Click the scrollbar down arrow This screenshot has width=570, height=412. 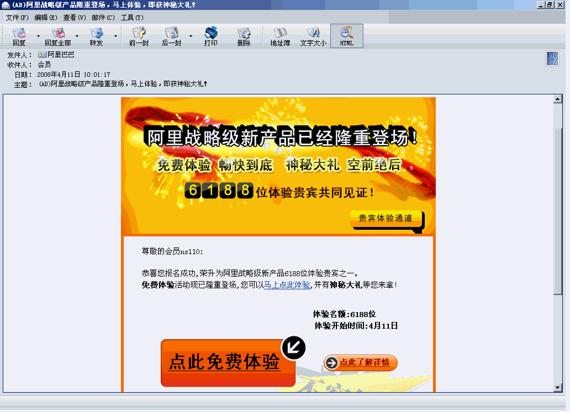tap(558, 388)
